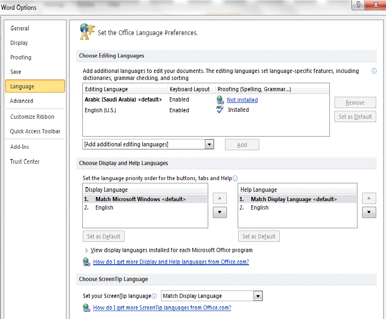The height and width of the screenshot is (319, 386).
Task: Click the Office Language Preferences globe icon
Action: pos(87,31)
